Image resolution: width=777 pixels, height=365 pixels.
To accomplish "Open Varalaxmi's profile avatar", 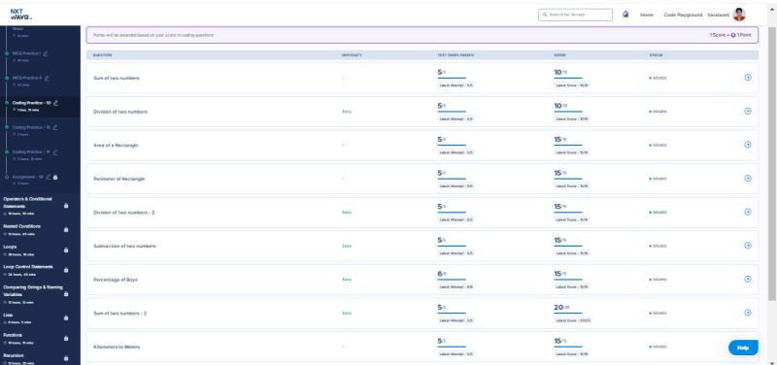I will pos(739,15).
